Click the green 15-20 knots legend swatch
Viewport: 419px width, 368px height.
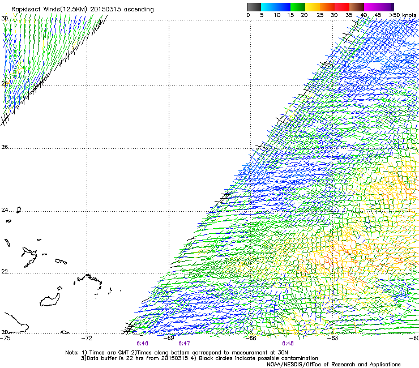[x=298, y=7]
